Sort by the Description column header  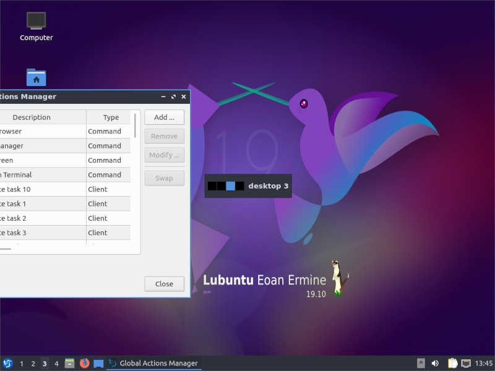(32, 117)
